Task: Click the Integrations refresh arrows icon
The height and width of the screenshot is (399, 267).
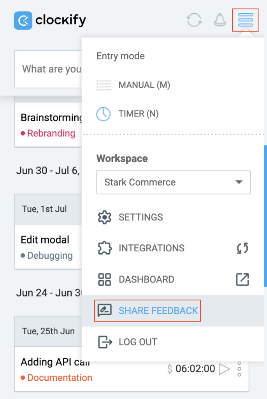Action: click(x=242, y=248)
